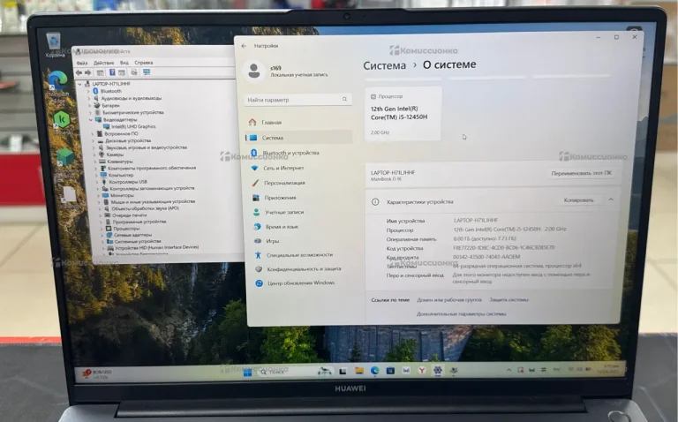
Task: Click Защита системы link
Action: click(x=508, y=299)
